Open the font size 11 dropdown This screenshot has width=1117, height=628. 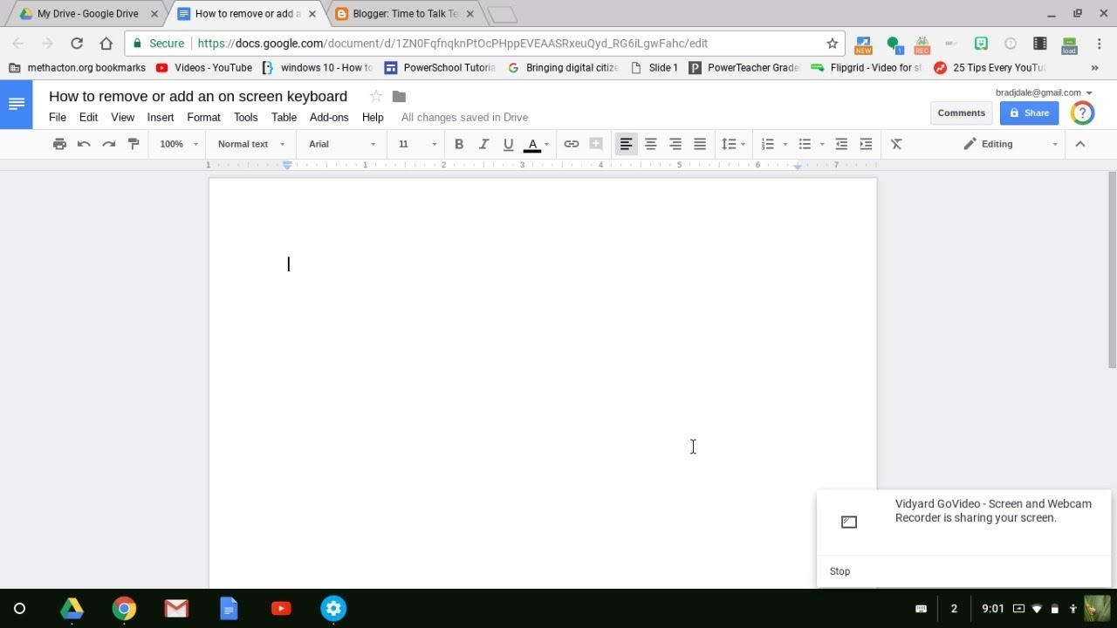click(x=417, y=144)
